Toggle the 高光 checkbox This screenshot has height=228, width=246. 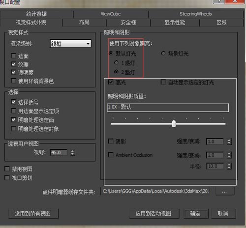(x=111, y=82)
